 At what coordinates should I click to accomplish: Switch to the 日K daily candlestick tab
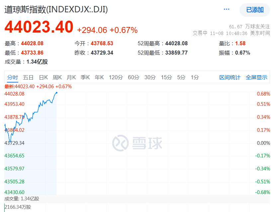[44, 77]
